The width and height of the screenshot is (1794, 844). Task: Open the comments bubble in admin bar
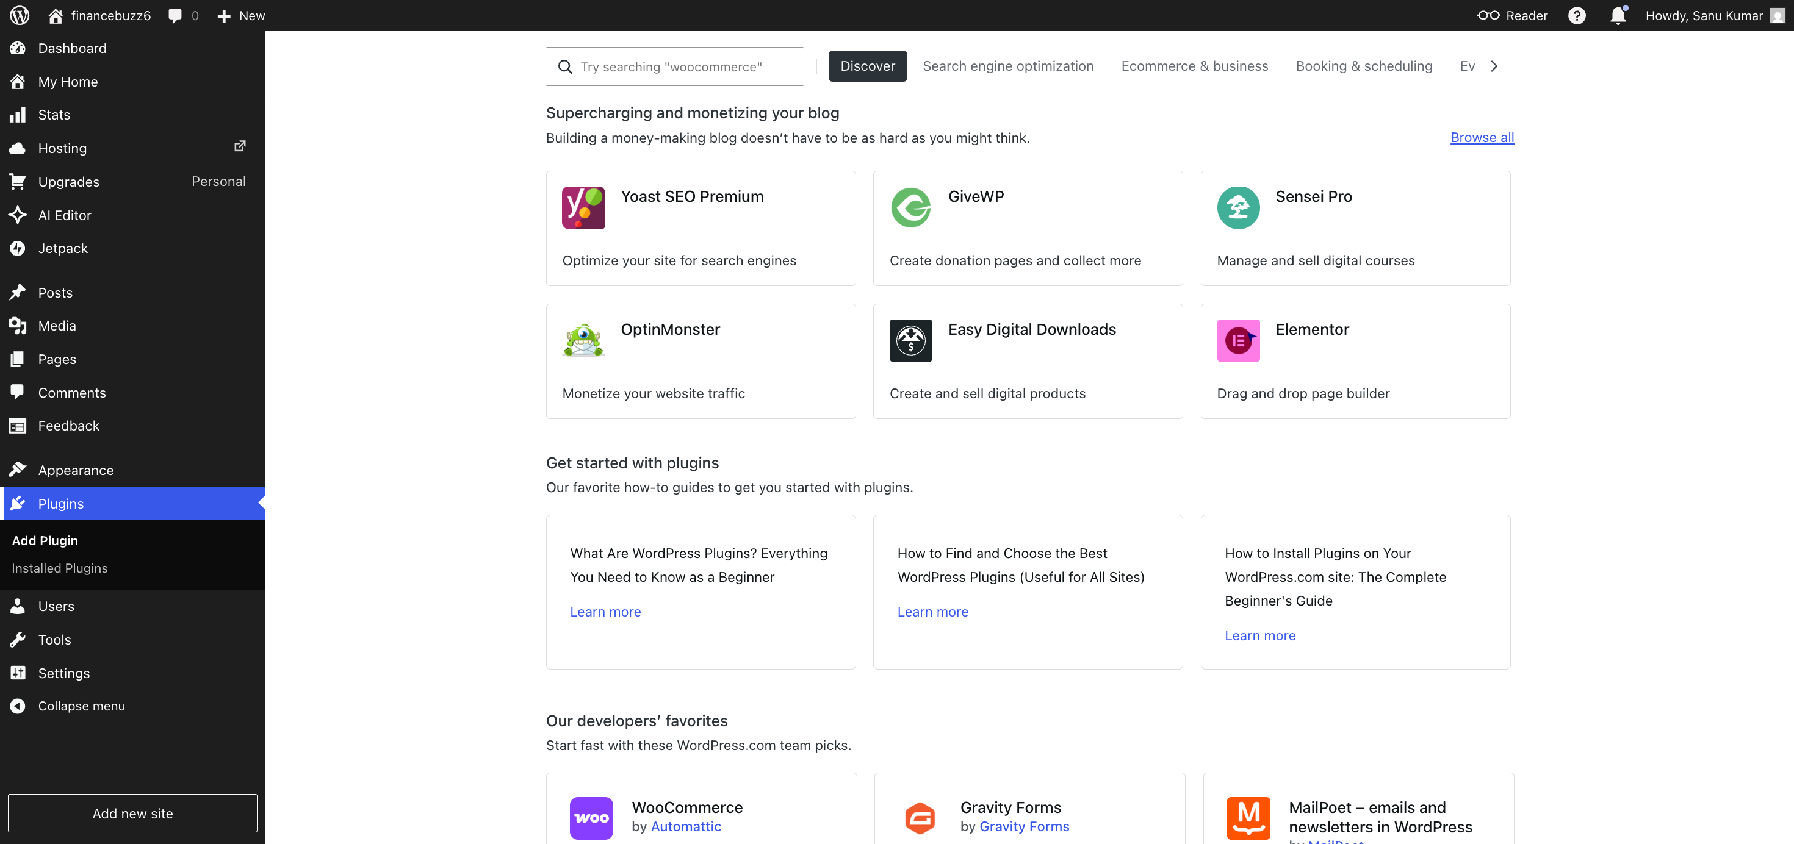pos(175,15)
